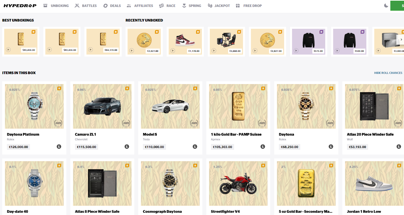404x215 pixels.
Task: Toggle dark mode moon icon
Action: pos(386,6)
